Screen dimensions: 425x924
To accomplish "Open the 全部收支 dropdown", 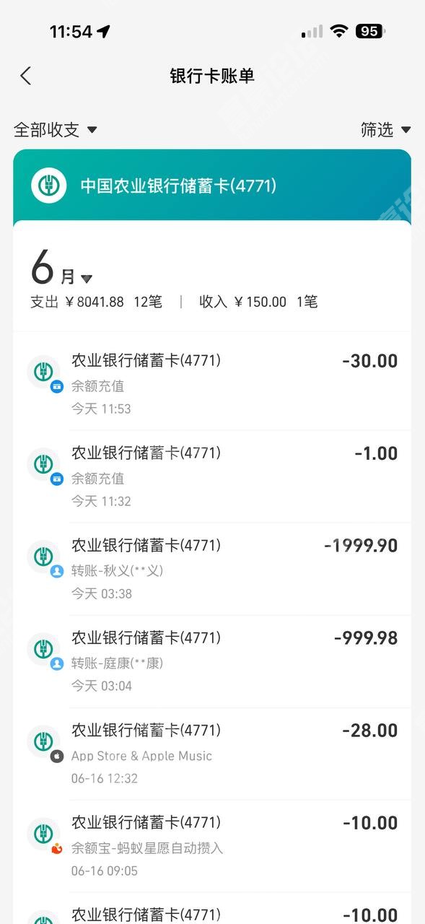I will pyautogui.click(x=56, y=130).
